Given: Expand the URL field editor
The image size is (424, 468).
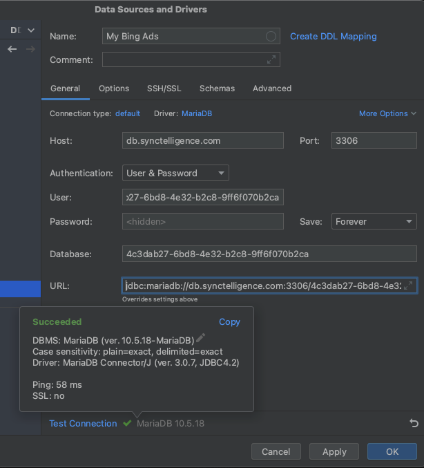Looking at the screenshot, I should click(409, 285).
